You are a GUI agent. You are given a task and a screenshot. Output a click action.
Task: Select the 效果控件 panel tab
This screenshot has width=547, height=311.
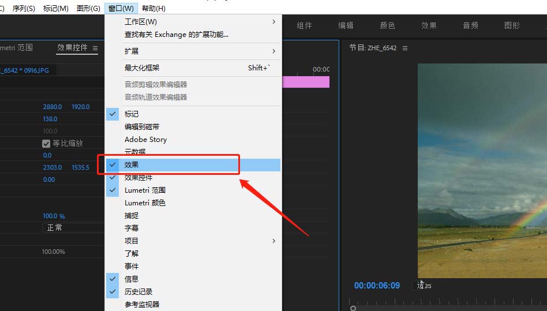[72, 47]
